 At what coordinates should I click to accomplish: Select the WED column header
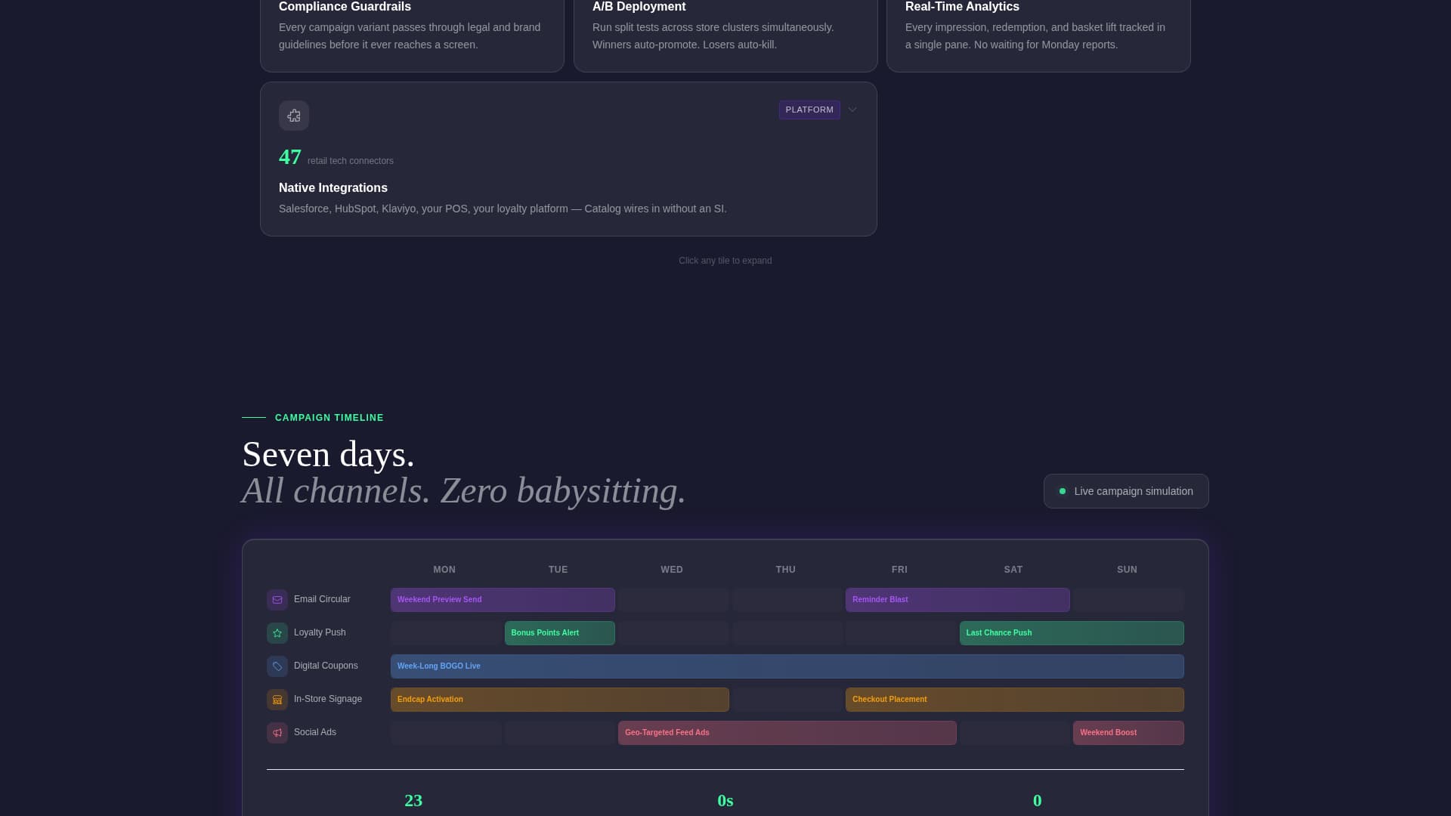(x=671, y=569)
